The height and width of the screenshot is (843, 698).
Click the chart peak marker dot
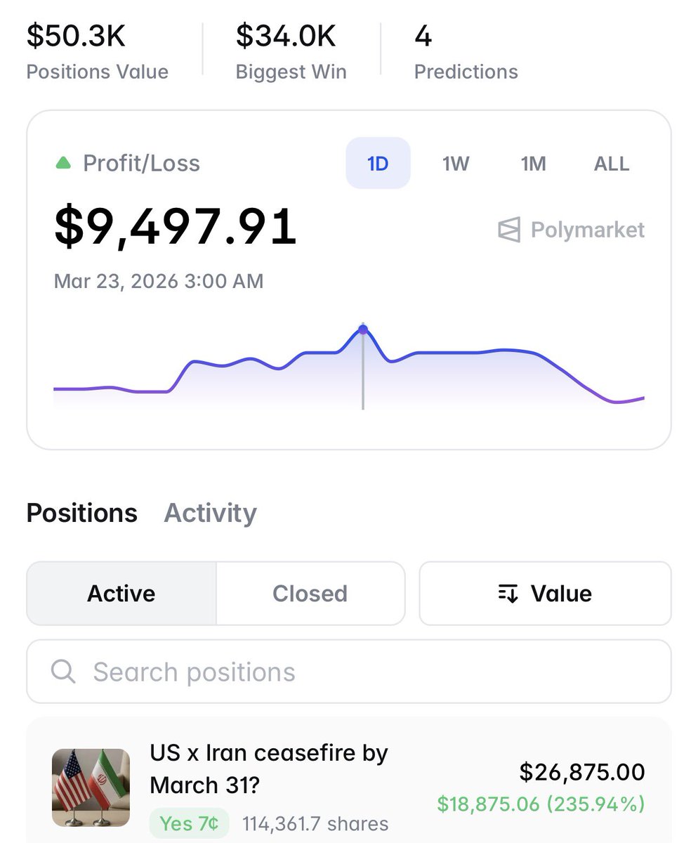click(x=363, y=329)
